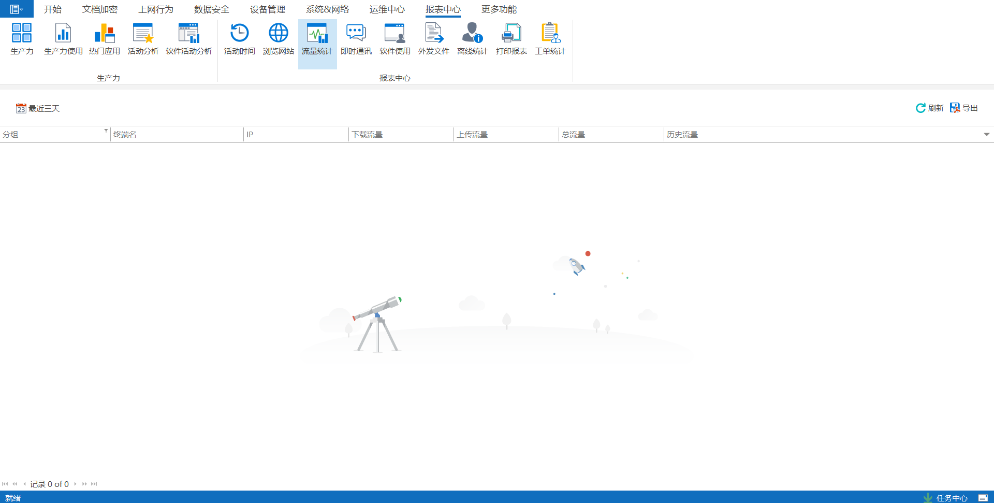Go to the next record
This screenshot has width=994, height=503.
coord(75,484)
